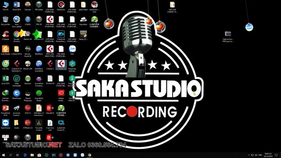This screenshot has height=158, width=281.
Task: Select the CyberLink PowerDirector icon
Action: [x=61, y=36]
